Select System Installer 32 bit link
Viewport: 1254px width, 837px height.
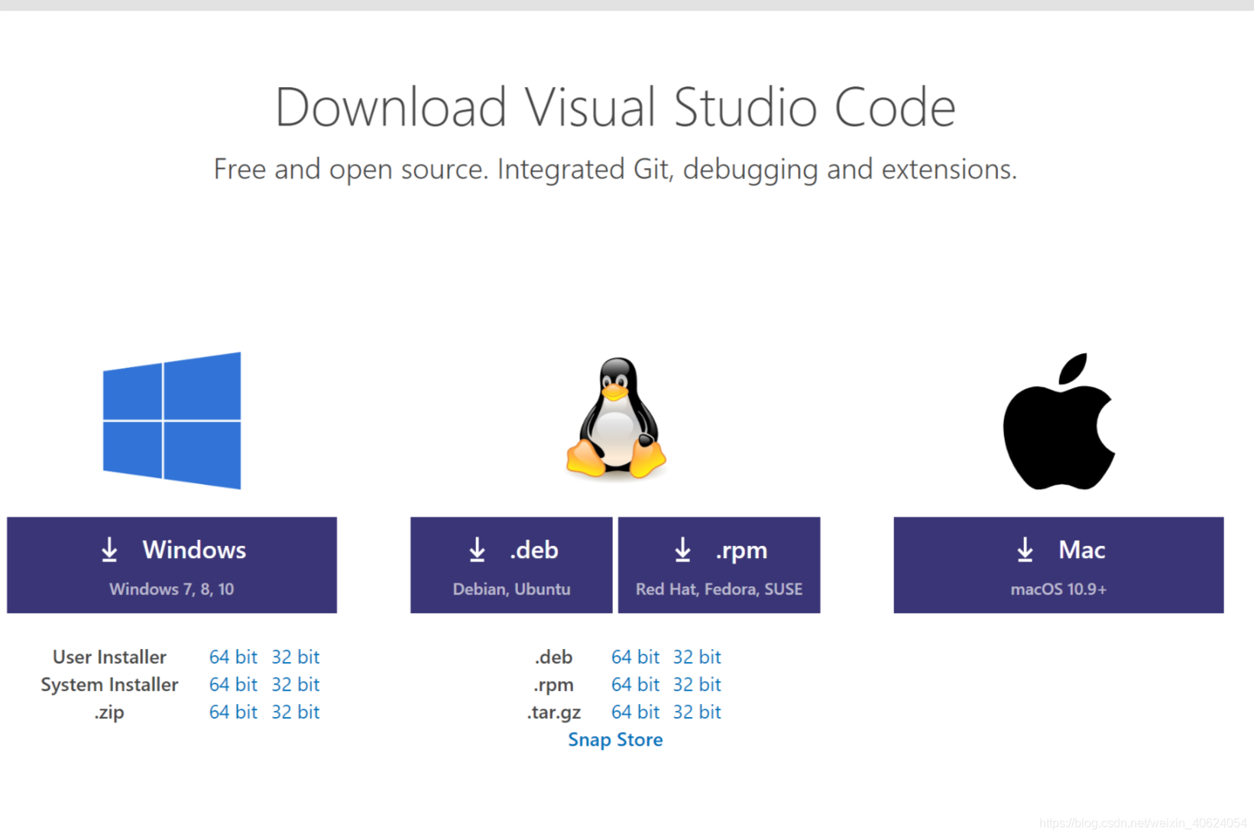click(295, 684)
